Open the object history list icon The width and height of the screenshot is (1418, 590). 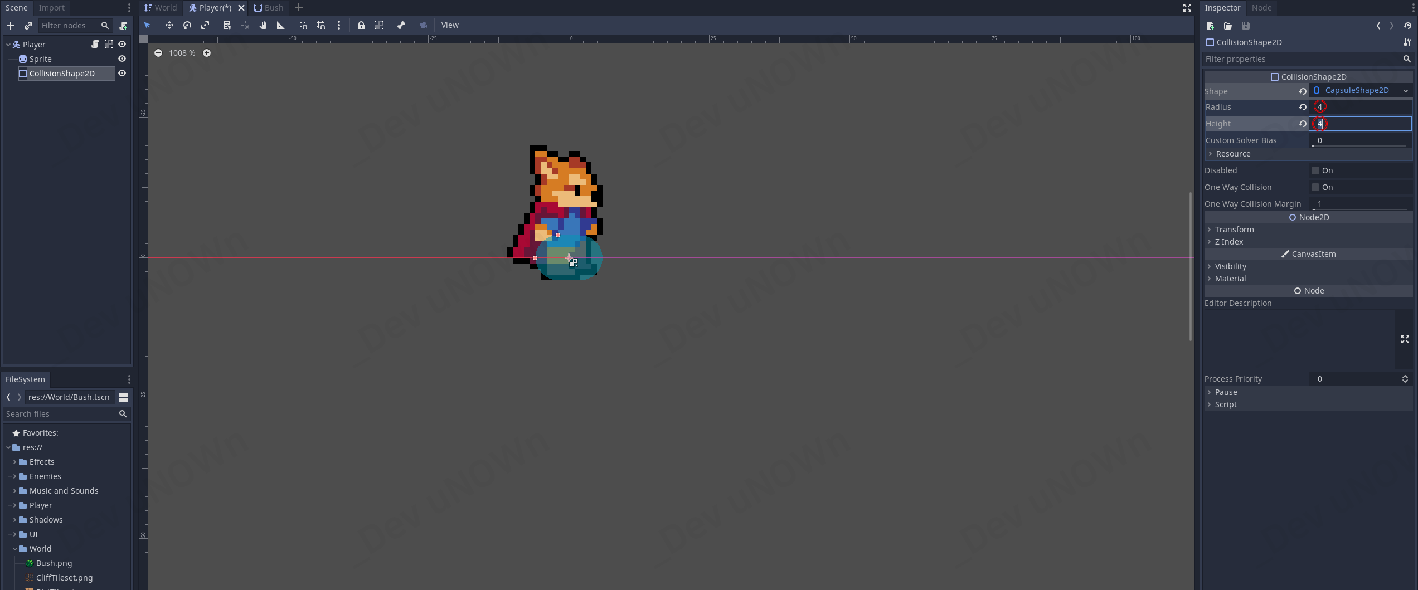coord(1407,26)
